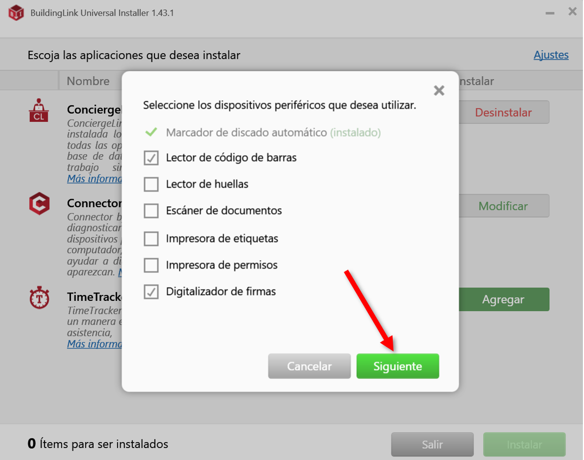Click Desinstalar for ConciergeLink
Image resolution: width=584 pixels, height=460 pixels.
(504, 112)
